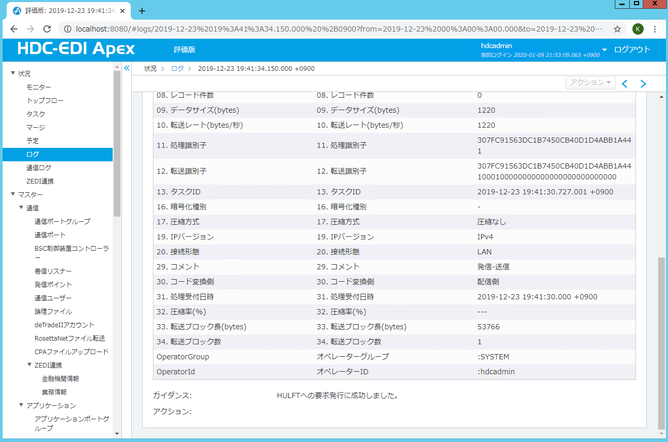Viewport: 668px width, 442px height.
Task: Collapse the sidebar with double chevron icon
Action: (x=126, y=68)
